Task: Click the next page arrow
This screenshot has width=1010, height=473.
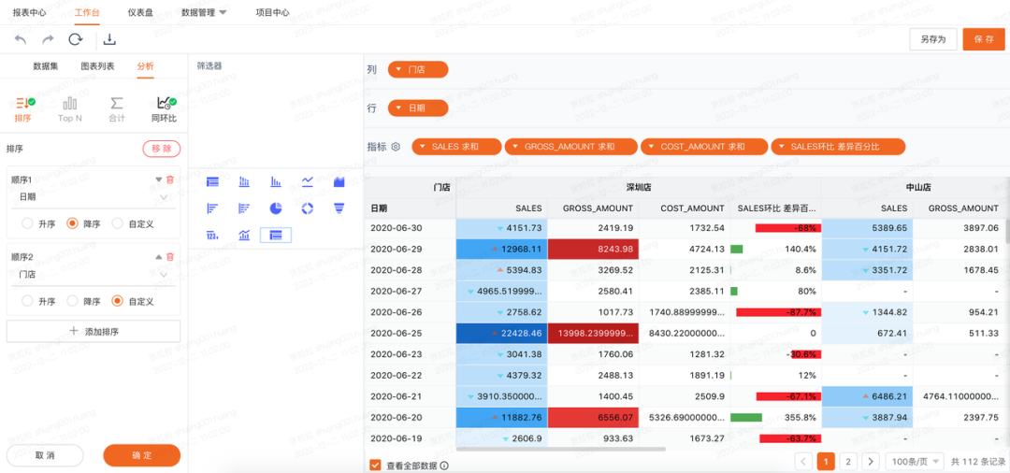Action: click(871, 462)
